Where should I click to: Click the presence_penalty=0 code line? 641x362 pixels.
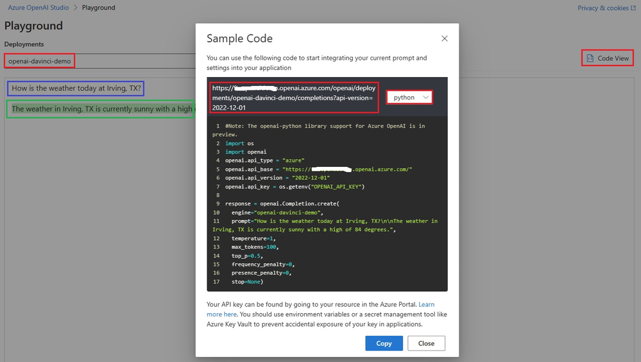point(261,273)
